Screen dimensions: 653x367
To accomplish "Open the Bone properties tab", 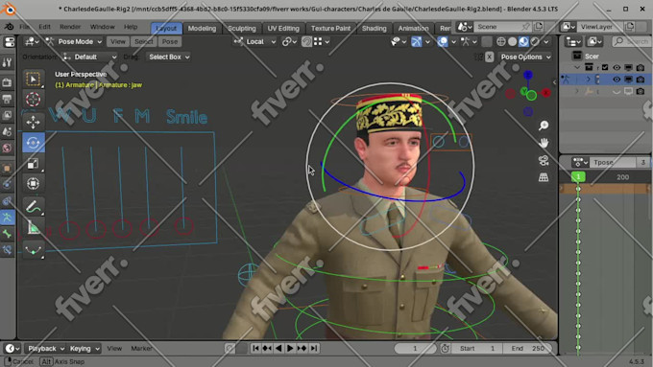I will point(7,234).
